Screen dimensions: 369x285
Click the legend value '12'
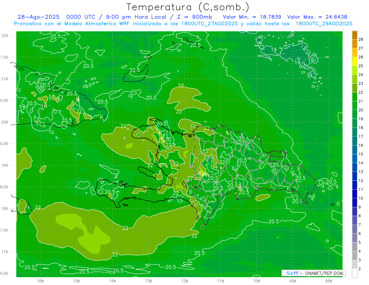[x=361, y=180]
